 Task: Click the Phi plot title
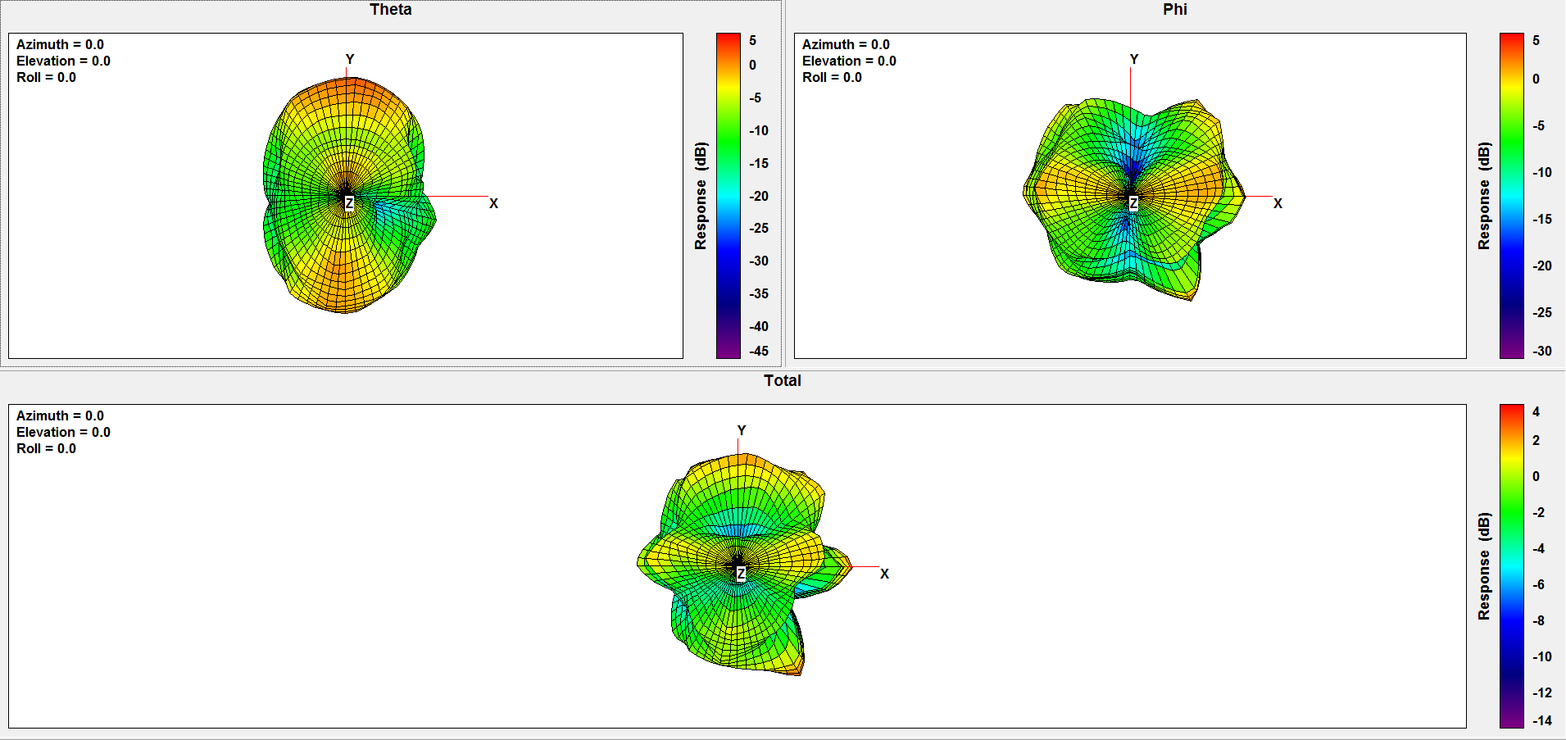pos(1174,10)
